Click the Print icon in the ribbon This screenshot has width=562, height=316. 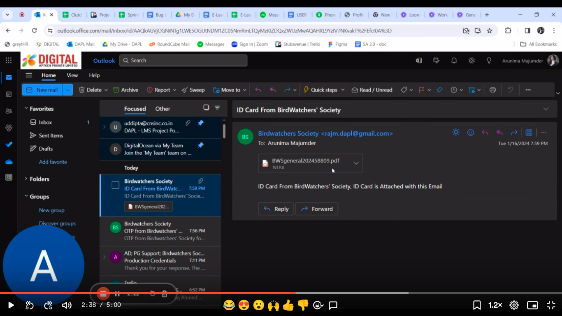click(493, 90)
